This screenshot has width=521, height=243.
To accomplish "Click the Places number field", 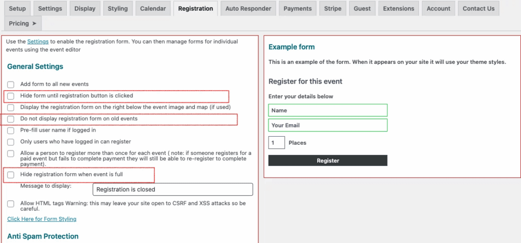I will click(277, 143).
